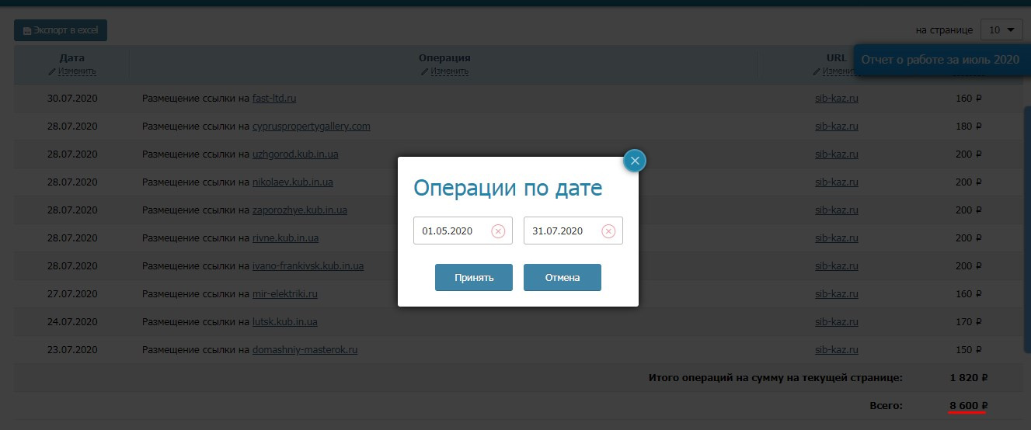Confirm with the Принять button

pos(474,278)
